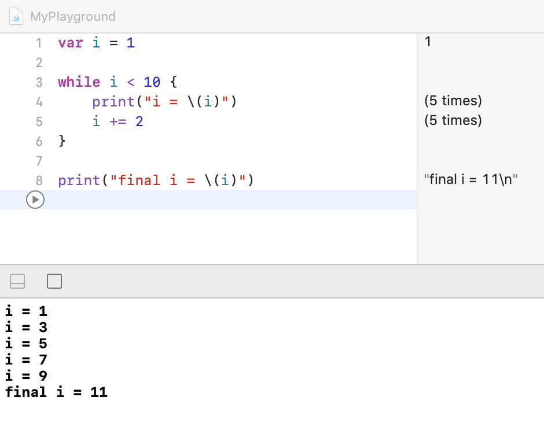This screenshot has height=427, width=544.
Task: Click the second '(5 times)' result for line 5
Action: (453, 120)
